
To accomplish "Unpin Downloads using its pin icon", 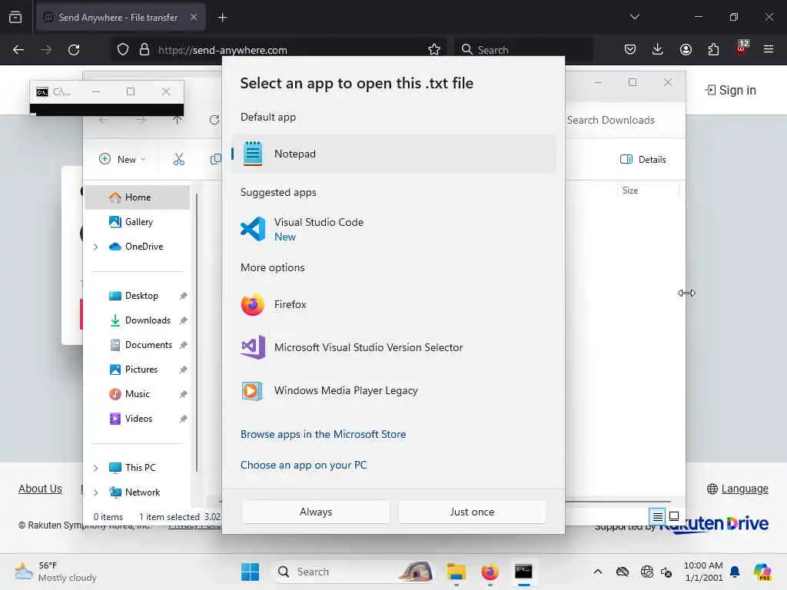I will point(183,320).
